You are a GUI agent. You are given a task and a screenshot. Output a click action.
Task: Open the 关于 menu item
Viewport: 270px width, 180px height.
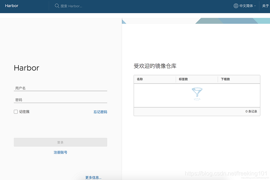(x=265, y=6)
